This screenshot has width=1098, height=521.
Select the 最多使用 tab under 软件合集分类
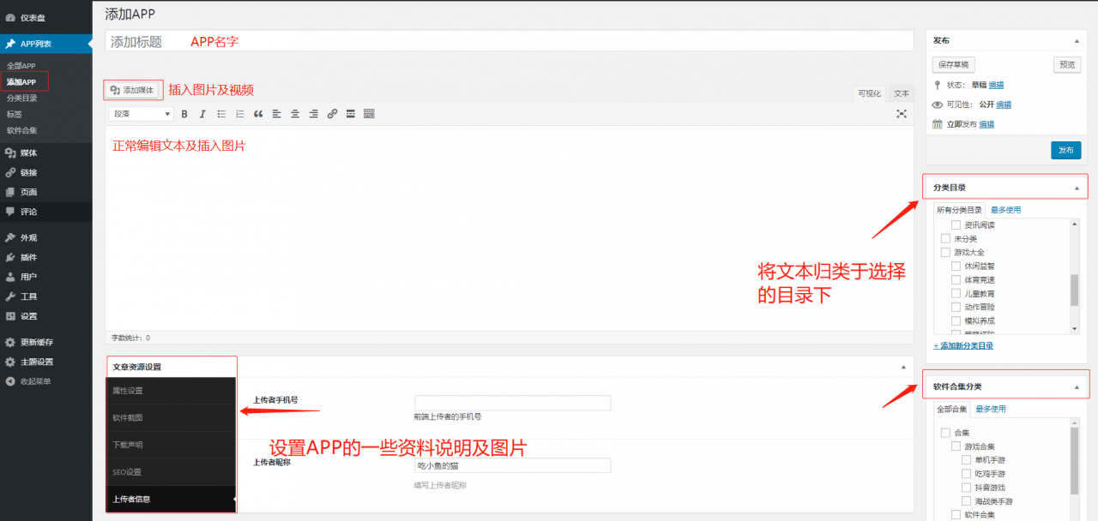point(991,409)
